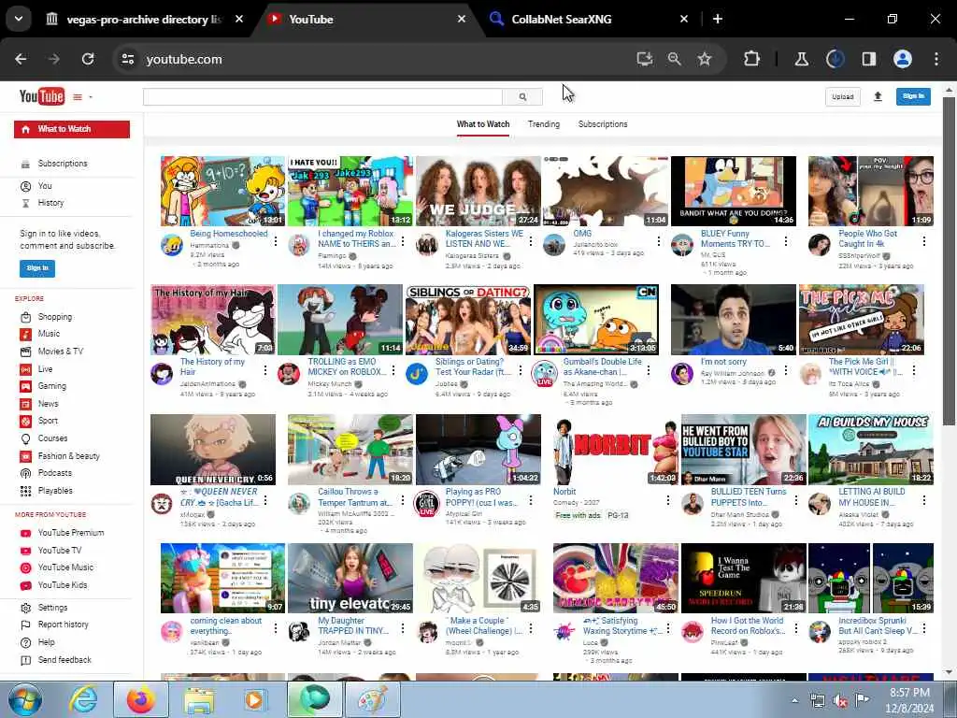This screenshot has height=718, width=957.
Task: Switch to the Subscriptions tab
Action: point(603,124)
